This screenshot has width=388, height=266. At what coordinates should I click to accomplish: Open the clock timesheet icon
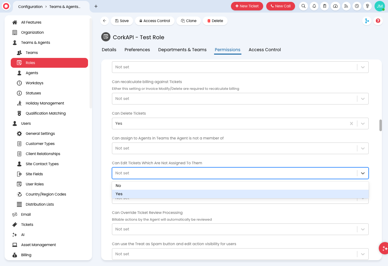357,6
